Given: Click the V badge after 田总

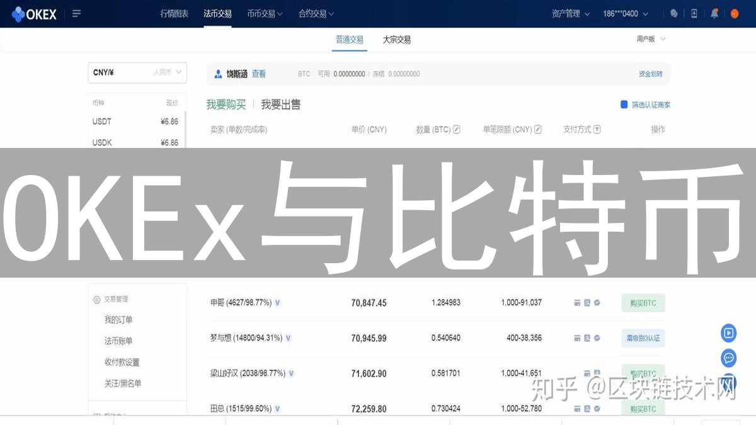Looking at the screenshot, I should 278,409.
